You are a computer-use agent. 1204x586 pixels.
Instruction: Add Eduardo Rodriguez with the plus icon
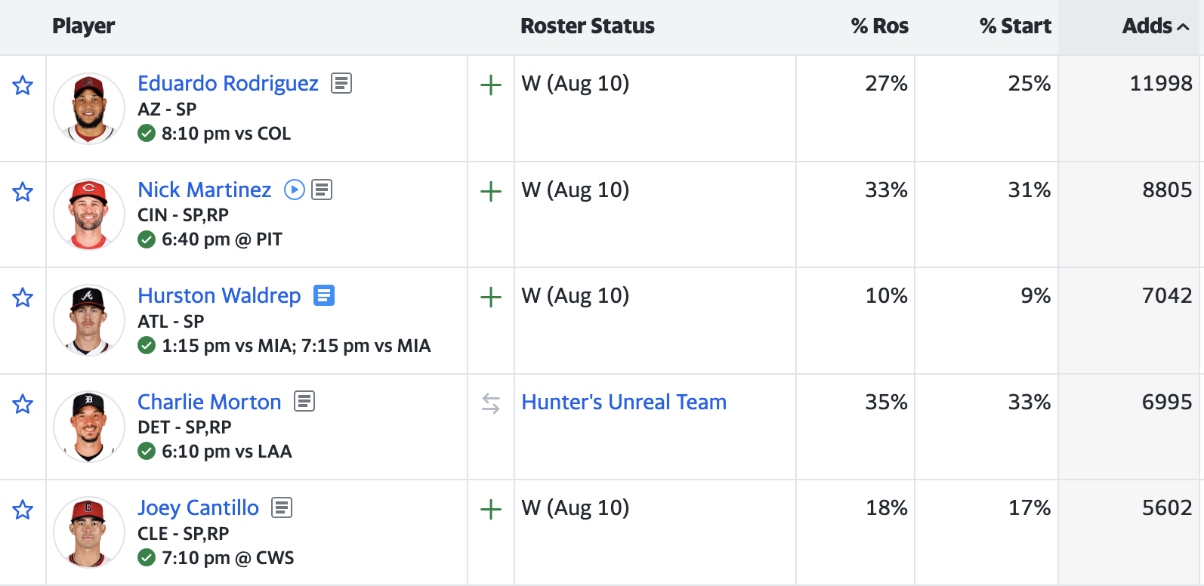click(491, 85)
